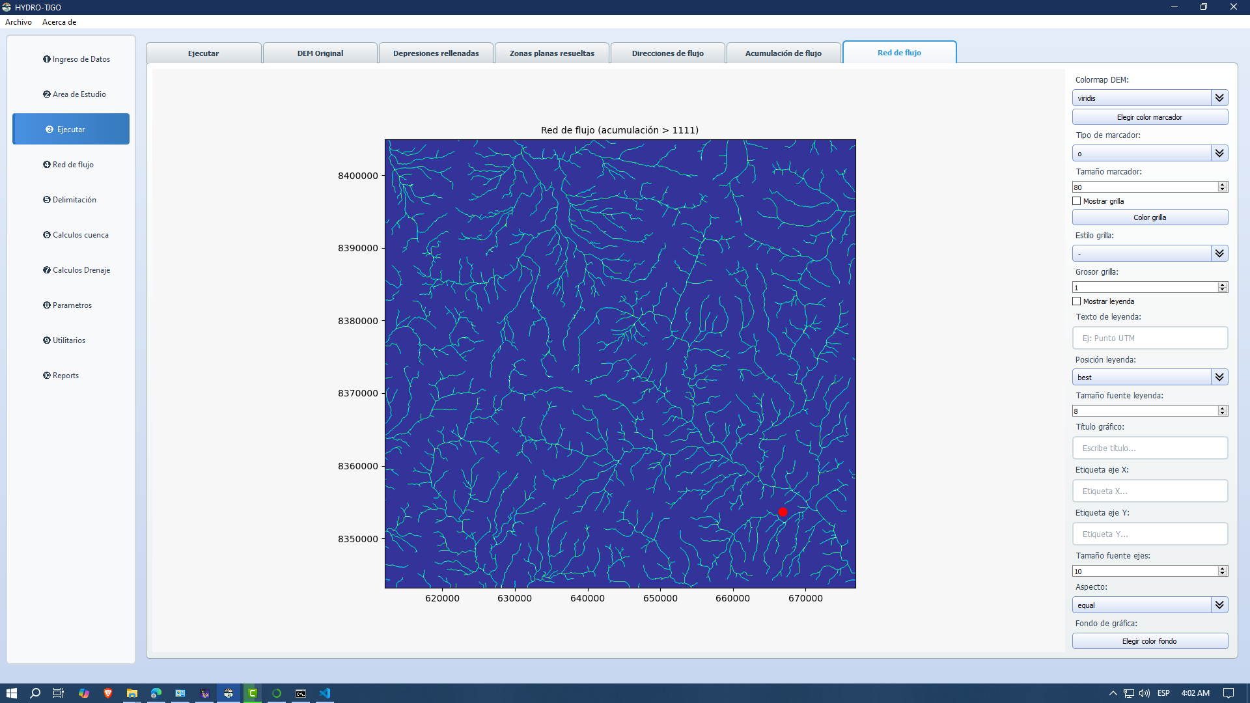Open the Reports sidebar section
Screen dimensions: 1250x703
[61, 376]
